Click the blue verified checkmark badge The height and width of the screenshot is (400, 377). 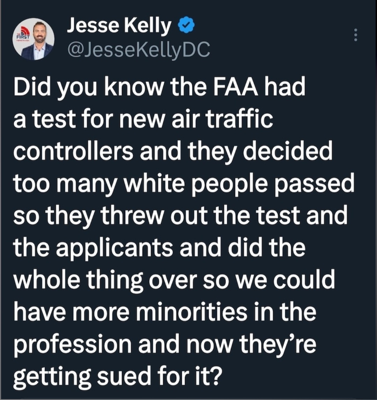click(188, 24)
